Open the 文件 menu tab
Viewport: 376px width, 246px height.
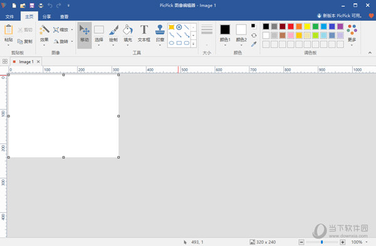tap(9, 16)
